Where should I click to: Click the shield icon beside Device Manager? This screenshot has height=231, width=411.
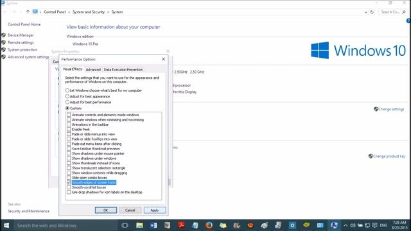(x=4, y=35)
